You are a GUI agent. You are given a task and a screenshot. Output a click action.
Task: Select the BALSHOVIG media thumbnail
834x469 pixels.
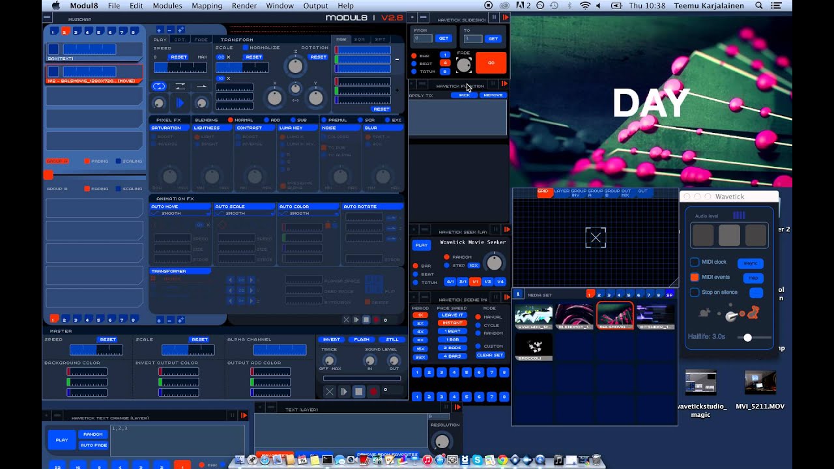pyautogui.click(x=614, y=316)
